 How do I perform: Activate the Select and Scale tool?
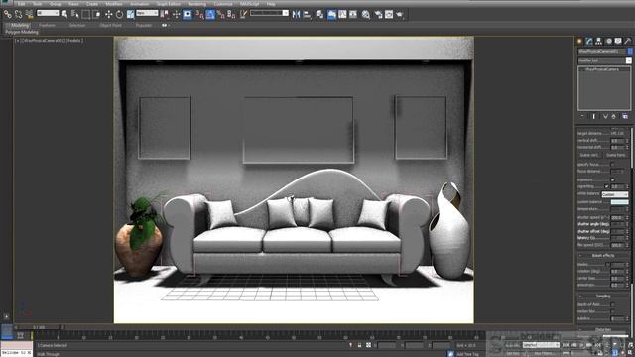tap(130, 14)
